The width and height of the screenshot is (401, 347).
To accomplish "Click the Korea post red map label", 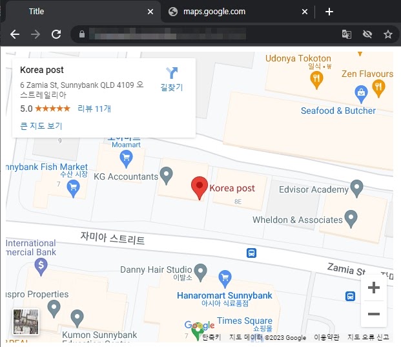I will pos(232,188).
